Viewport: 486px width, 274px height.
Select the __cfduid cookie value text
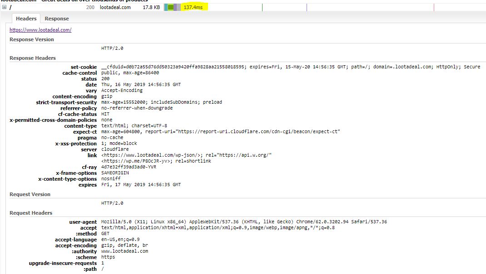pos(290,67)
